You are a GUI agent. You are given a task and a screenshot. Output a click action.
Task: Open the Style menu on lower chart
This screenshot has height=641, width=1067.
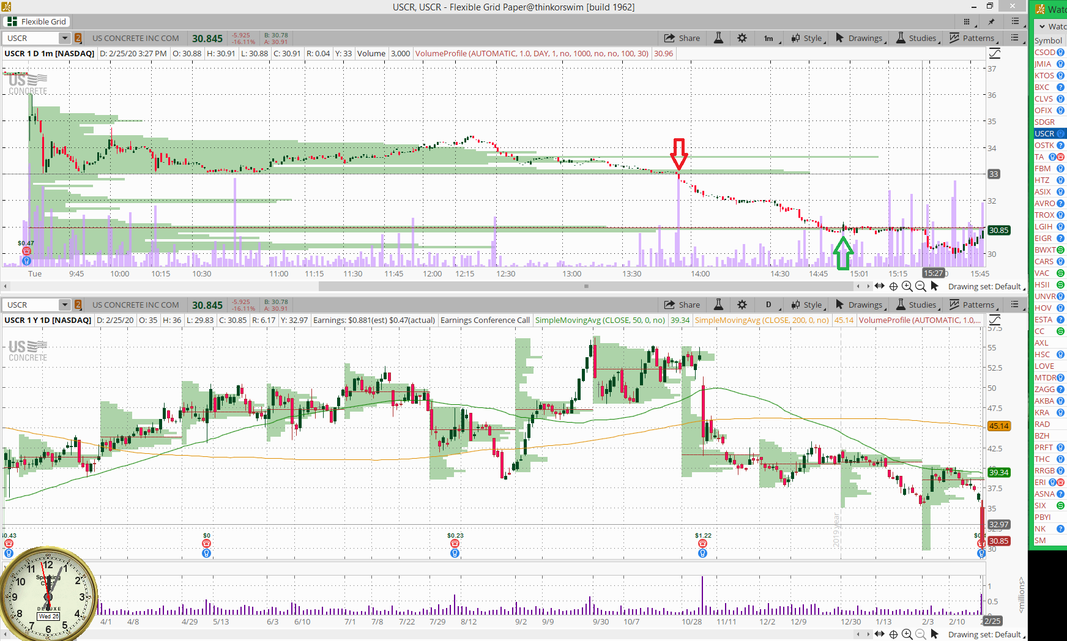pos(807,305)
